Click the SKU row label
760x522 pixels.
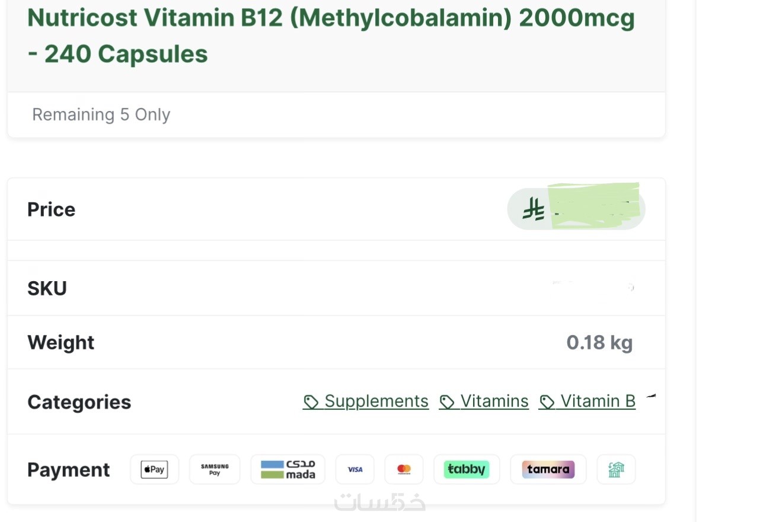pyautogui.click(x=47, y=288)
